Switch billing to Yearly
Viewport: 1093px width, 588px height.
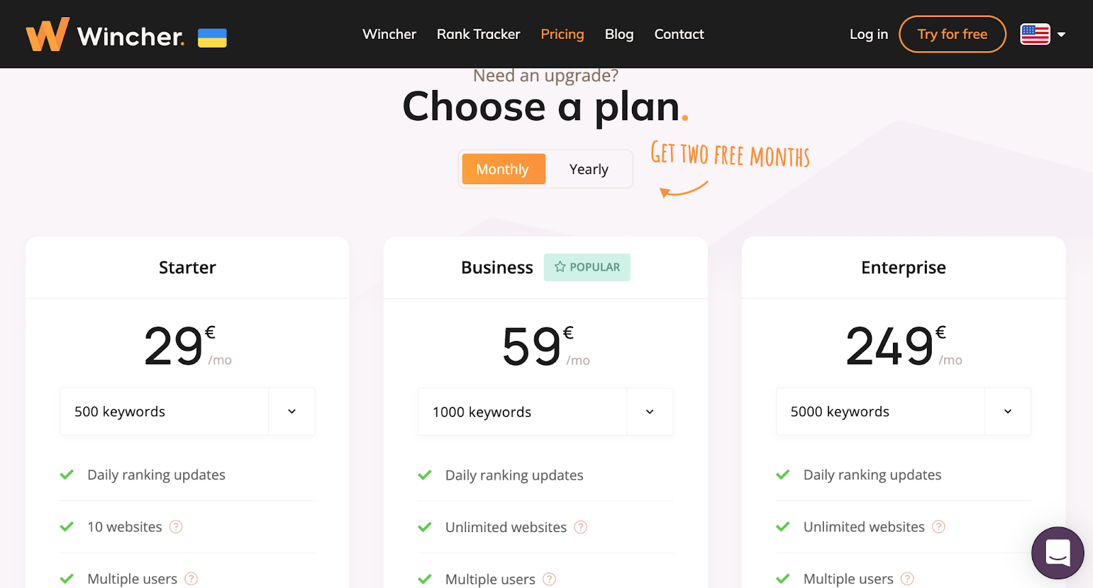589,169
